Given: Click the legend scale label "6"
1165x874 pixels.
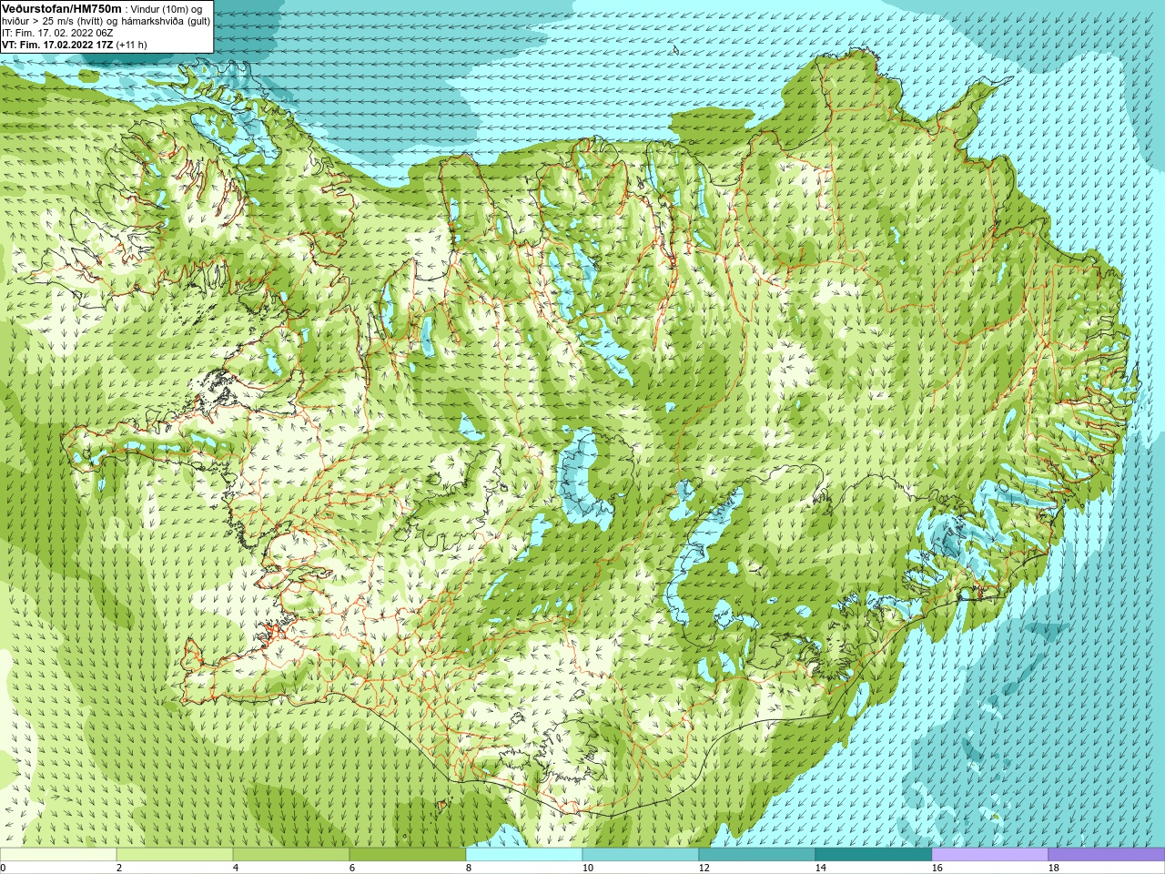Looking at the screenshot, I should point(352,868).
